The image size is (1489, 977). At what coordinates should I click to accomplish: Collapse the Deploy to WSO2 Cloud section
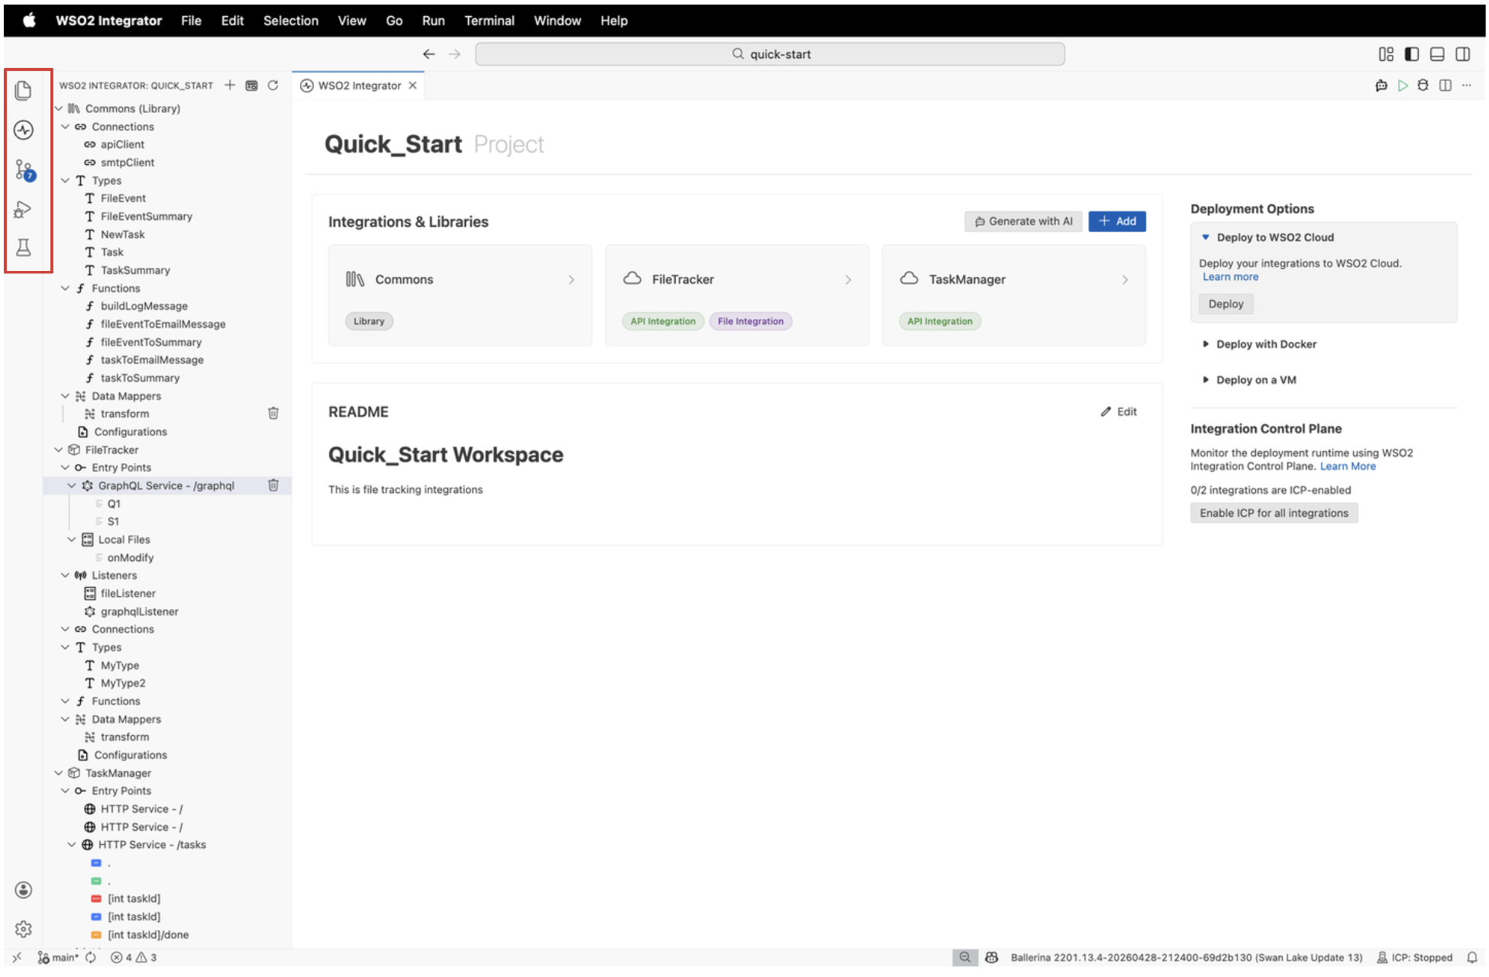click(x=1206, y=237)
